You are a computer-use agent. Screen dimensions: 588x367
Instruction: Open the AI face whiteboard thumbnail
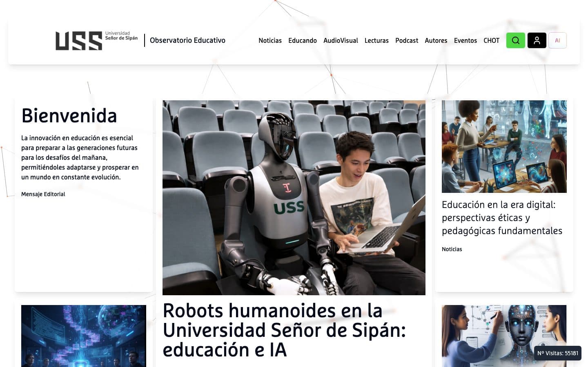tap(504, 336)
